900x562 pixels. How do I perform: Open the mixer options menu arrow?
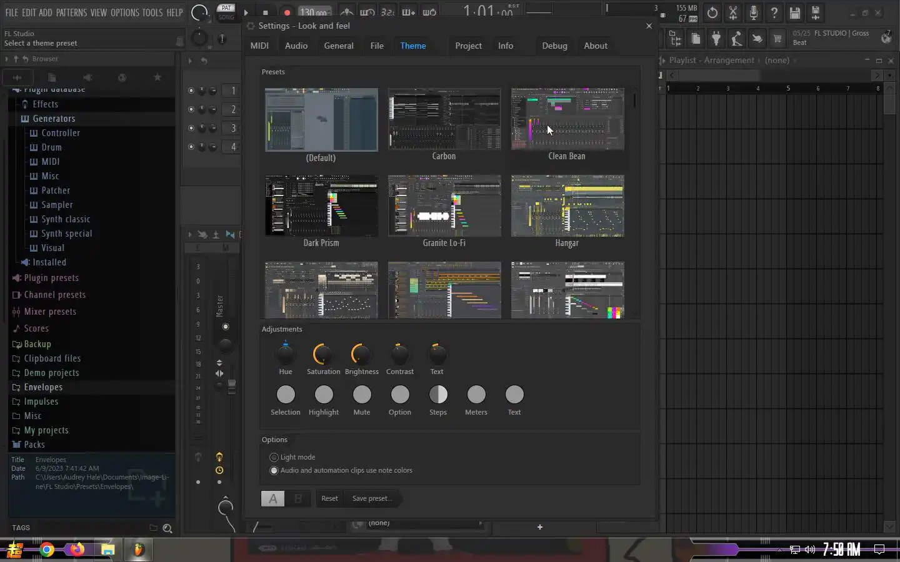(190, 234)
